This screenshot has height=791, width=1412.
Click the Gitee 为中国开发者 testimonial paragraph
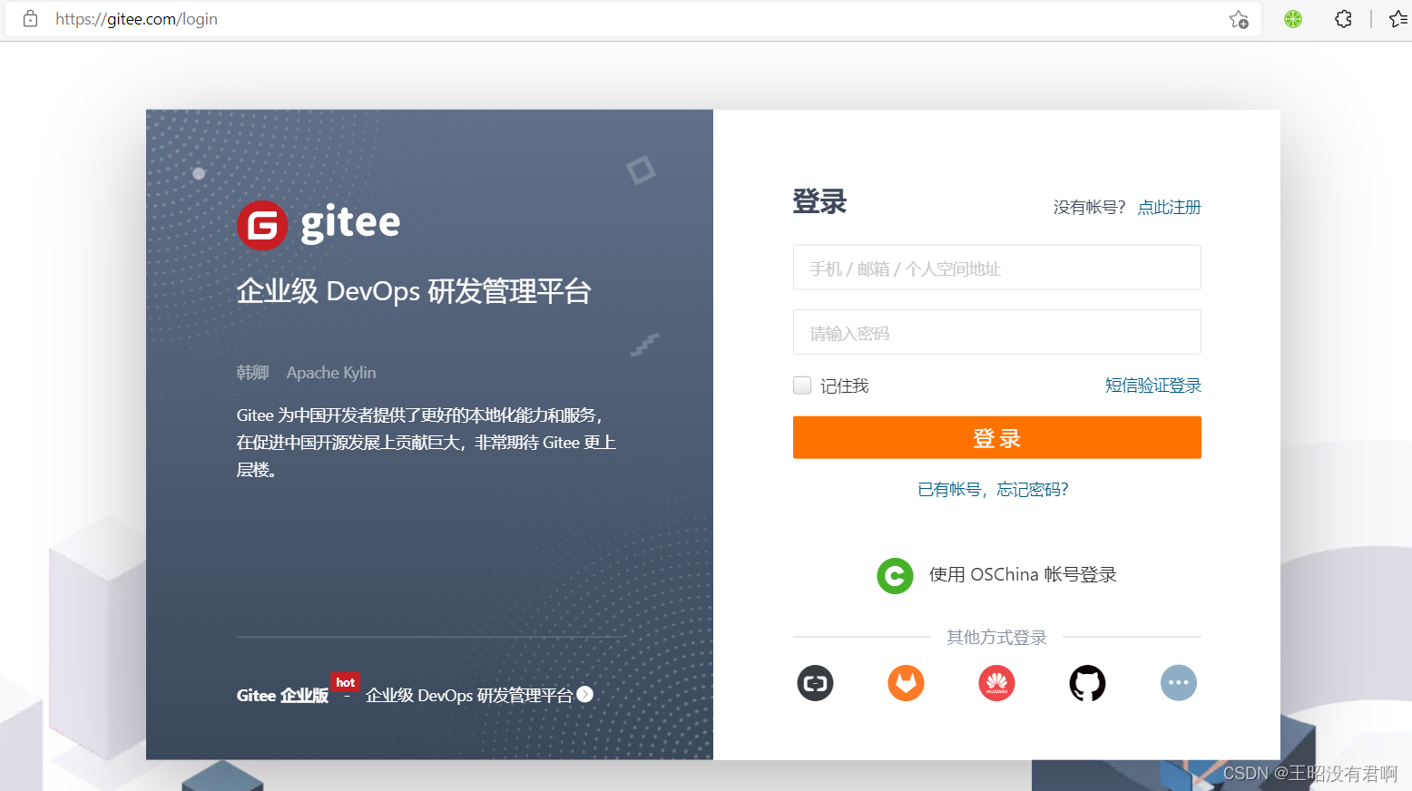pos(427,443)
